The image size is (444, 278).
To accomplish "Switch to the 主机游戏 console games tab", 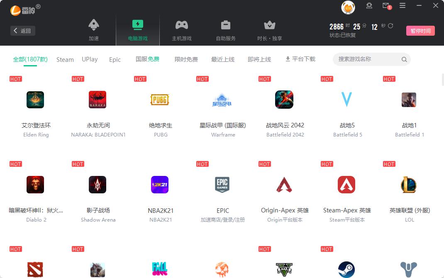I will (x=182, y=30).
